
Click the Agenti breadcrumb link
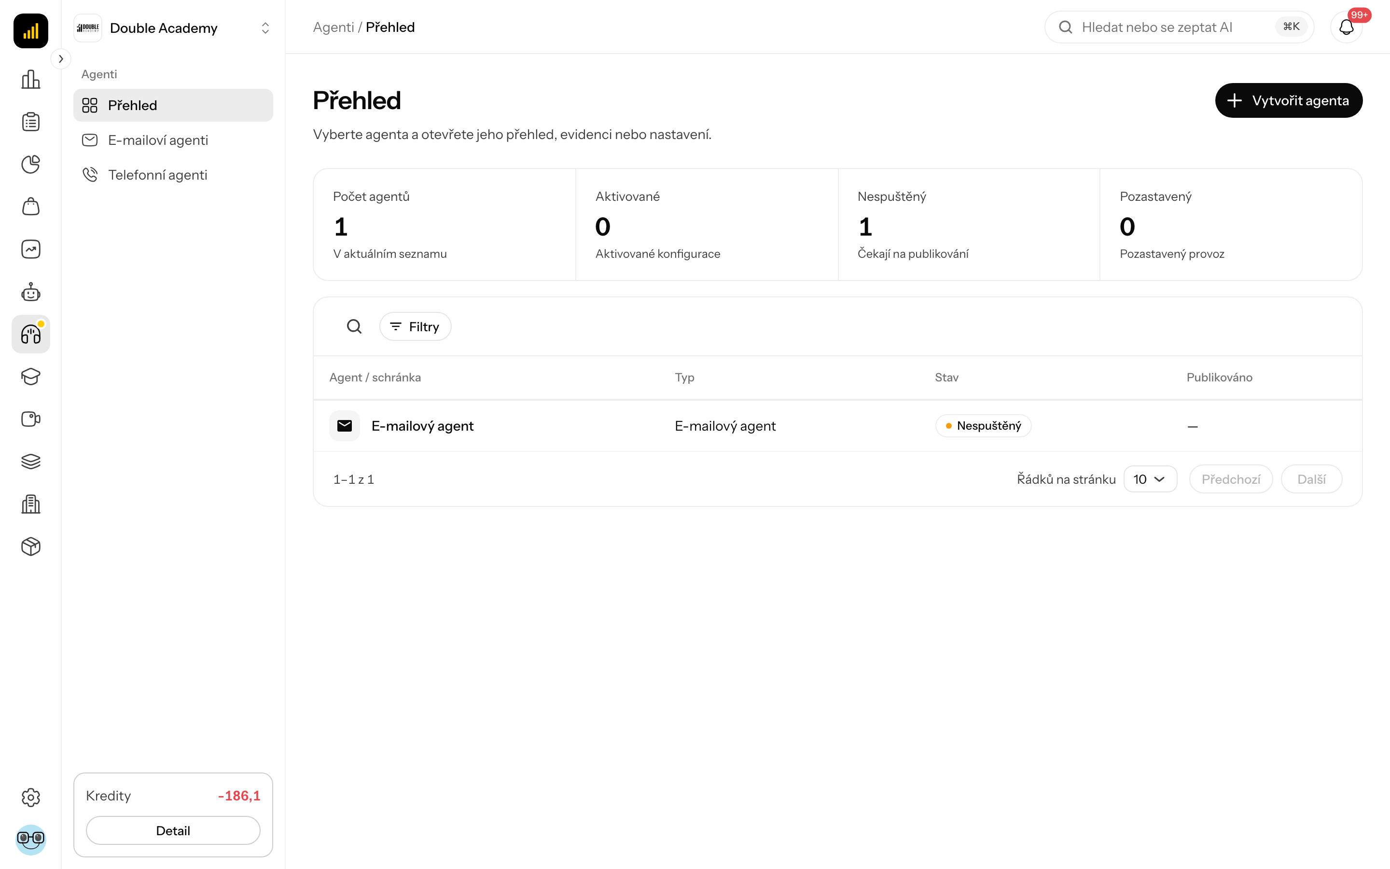click(333, 27)
